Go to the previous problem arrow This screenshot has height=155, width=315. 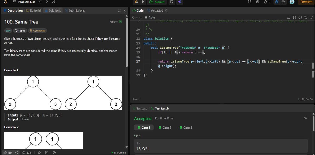click(x=40, y=2)
